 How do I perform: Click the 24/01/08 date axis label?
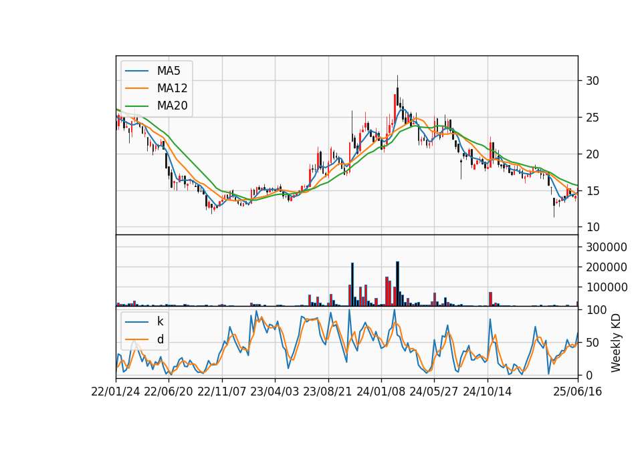click(x=381, y=392)
